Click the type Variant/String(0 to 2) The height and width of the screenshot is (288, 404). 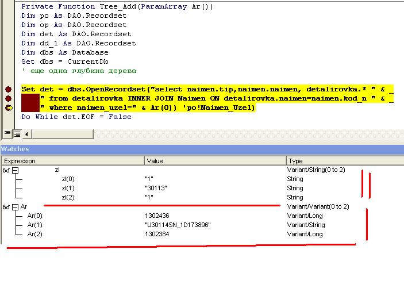point(316,170)
